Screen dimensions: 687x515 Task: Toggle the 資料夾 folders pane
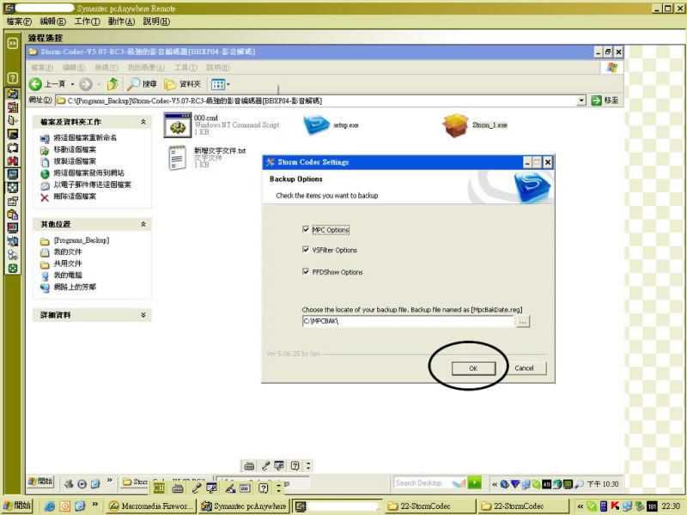182,83
